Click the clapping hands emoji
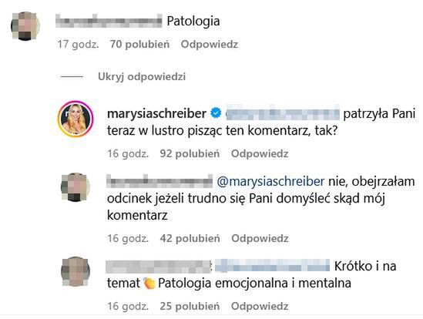This screenshot has width=423, height=319. click(x=149, y=284)
